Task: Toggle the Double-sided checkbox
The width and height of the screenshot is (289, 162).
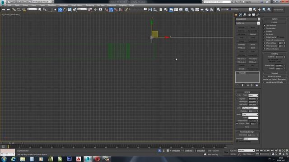Action: [x=265, y=28]
